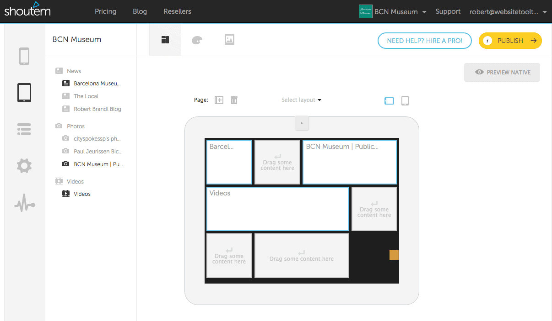Select the News category
This screenshot has height=321, width=552.
(68, 71)
